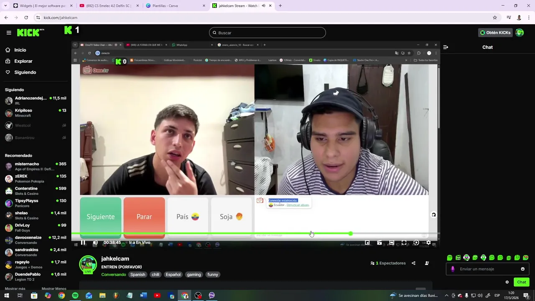Open Explorar in sidebar
The image size is (535, 301).
pyautogui.click(x=23, y=61)
